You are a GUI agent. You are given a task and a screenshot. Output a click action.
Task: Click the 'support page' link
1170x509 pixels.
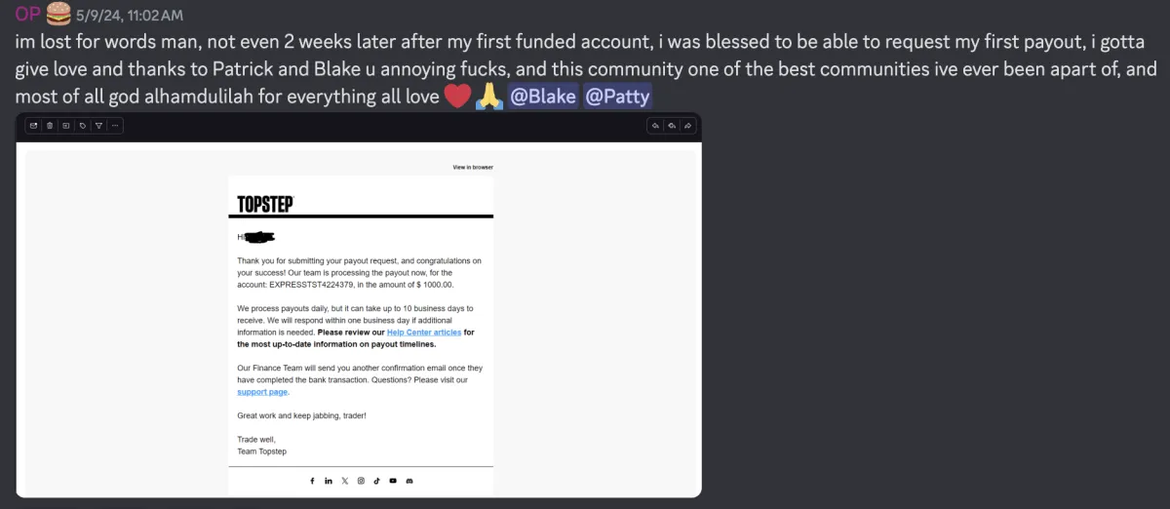tap(262, 392)
